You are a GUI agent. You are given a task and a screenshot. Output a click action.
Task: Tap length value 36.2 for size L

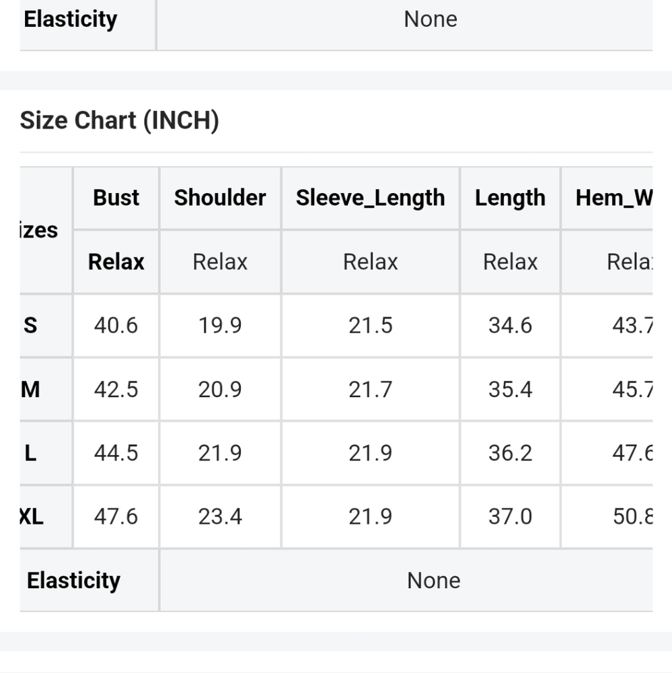pos(510,453)
